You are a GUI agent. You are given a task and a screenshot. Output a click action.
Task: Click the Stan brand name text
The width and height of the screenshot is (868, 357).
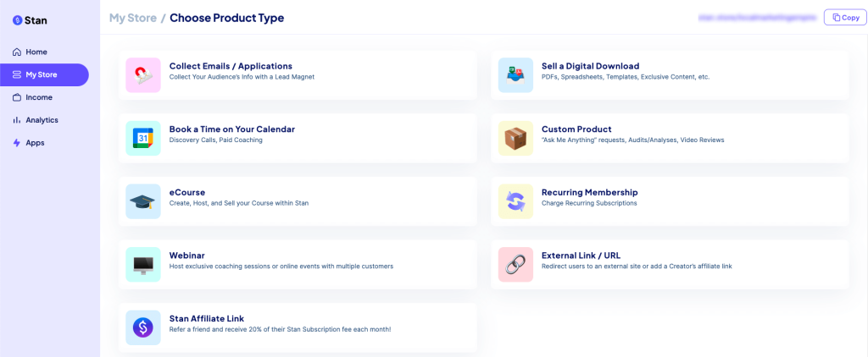[x=36, y=20]
